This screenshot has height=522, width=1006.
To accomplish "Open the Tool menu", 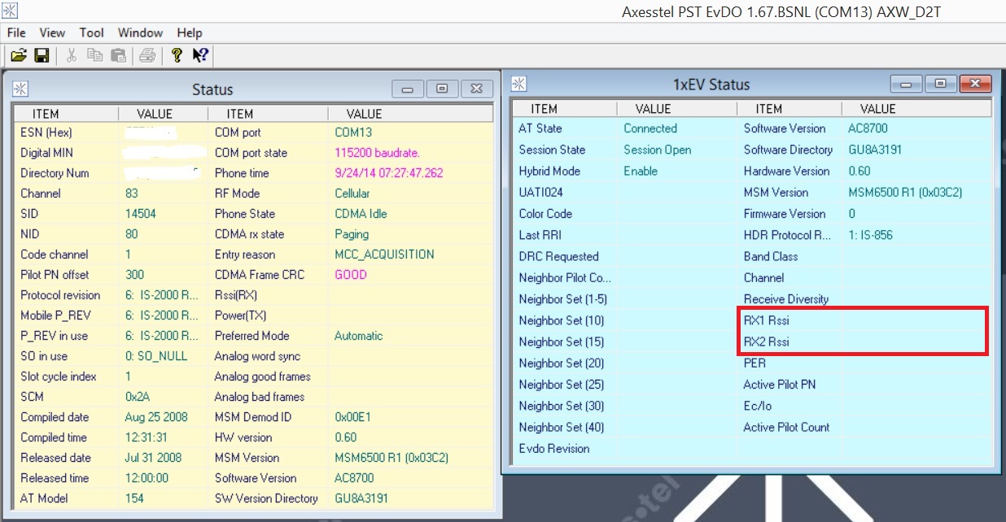I will click(x=92, y=33).
